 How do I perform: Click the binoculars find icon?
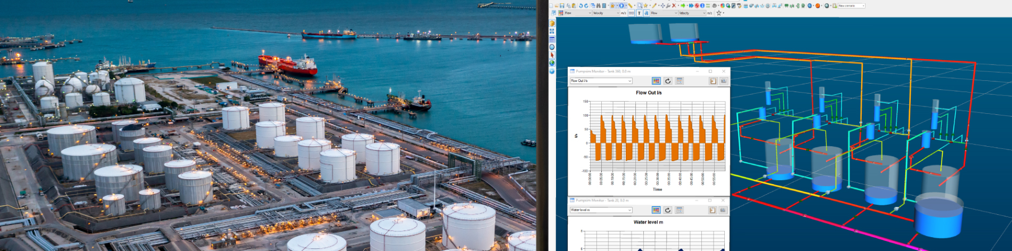pyautogui.click(x=598, y=6)
